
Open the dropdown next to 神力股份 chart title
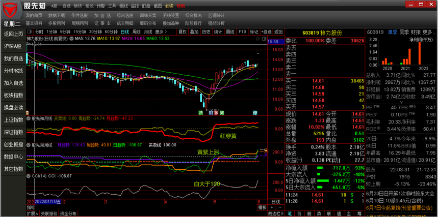[71, 39]
